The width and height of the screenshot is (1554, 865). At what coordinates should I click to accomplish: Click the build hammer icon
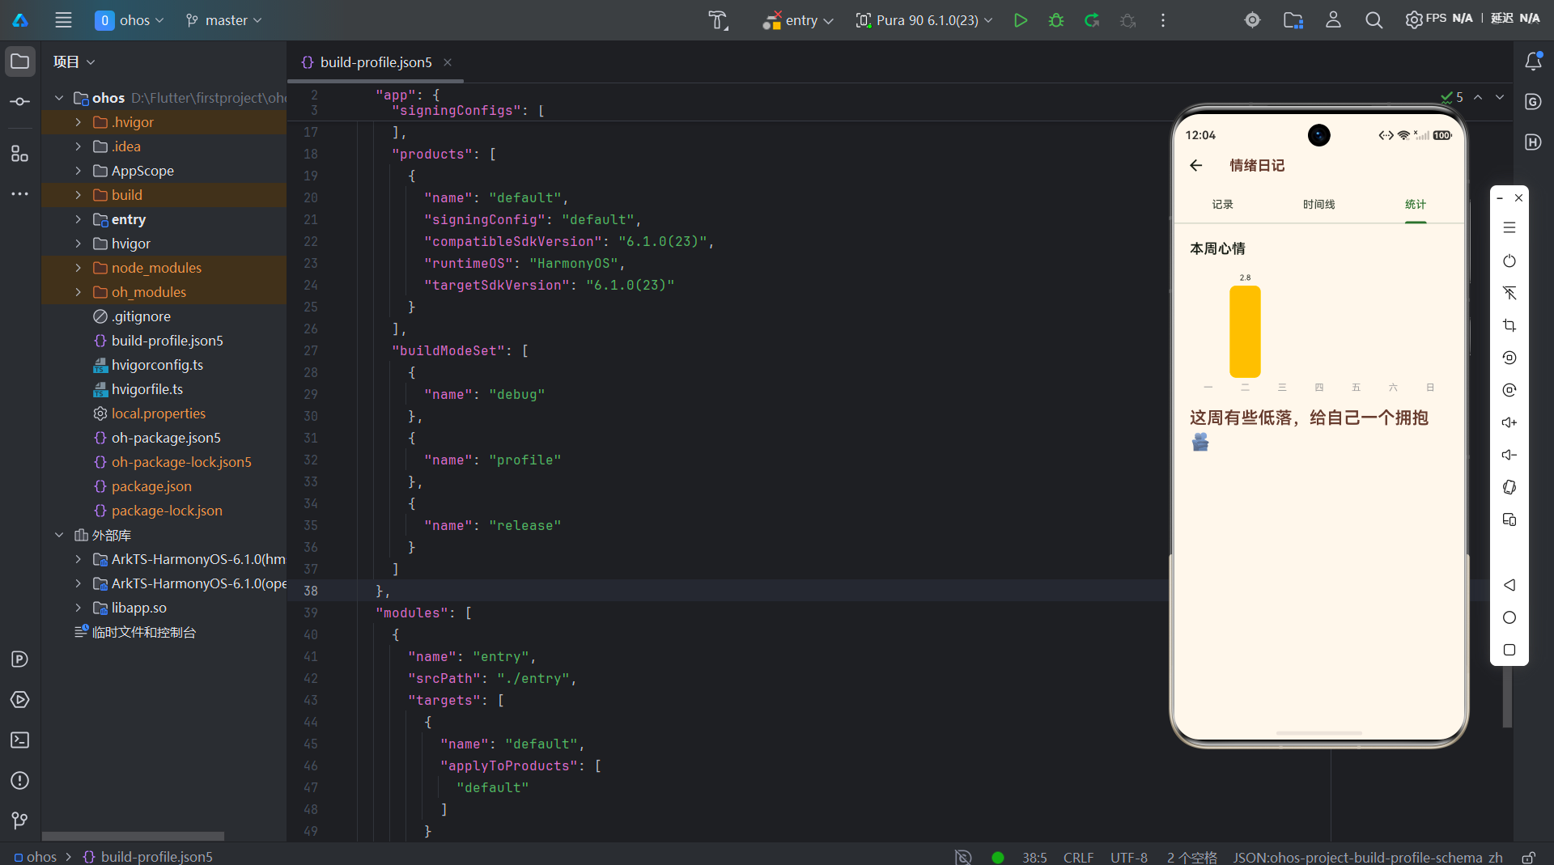click(718, 20)
